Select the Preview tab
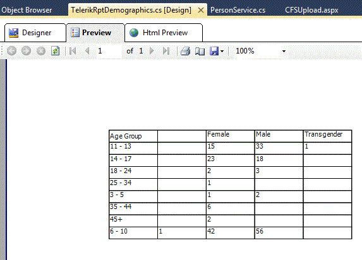362x260 pixels. 95,33
